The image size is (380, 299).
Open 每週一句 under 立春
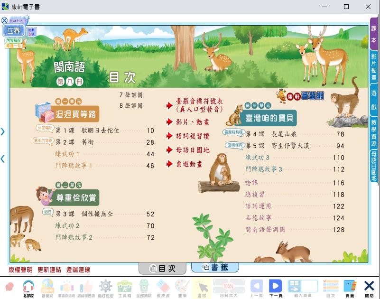click(14, 46)
